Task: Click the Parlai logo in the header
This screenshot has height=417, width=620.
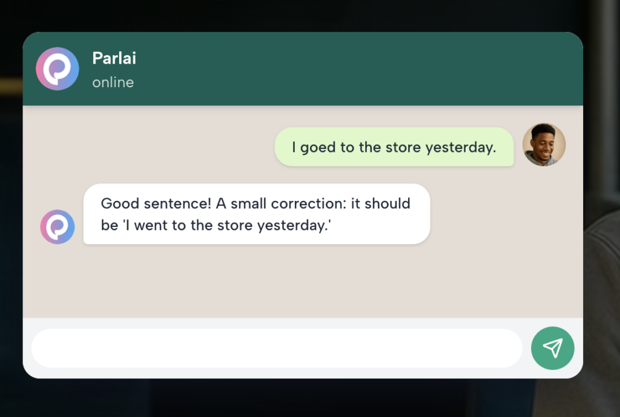Action: [57, 68]
